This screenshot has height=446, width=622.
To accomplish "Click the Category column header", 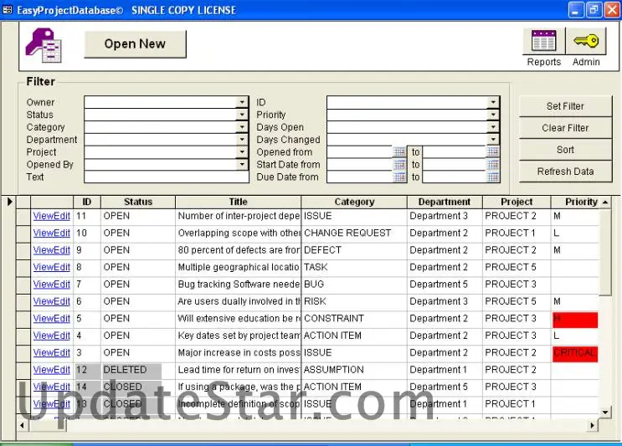I will (354, 202).
